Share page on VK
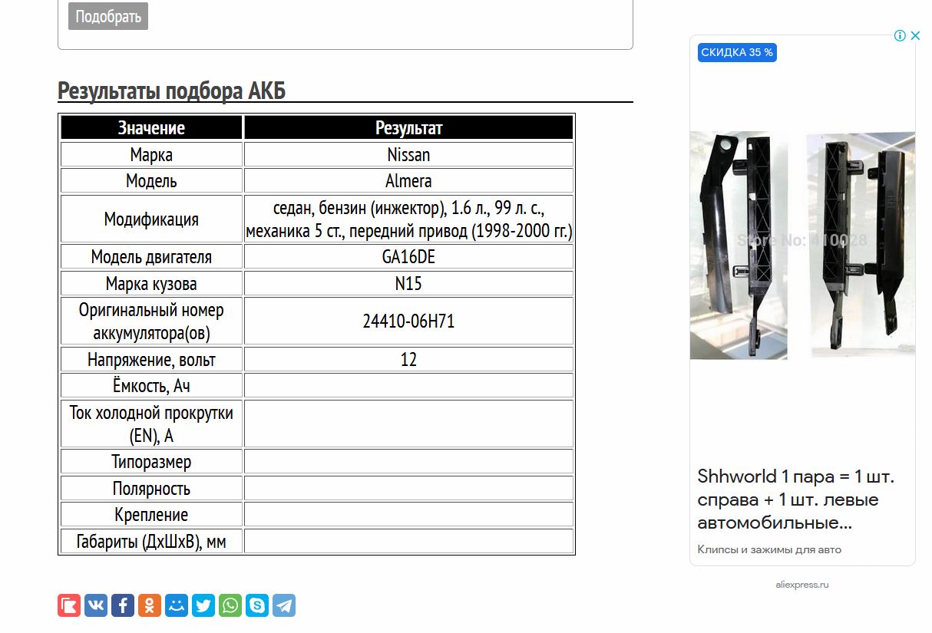 tap(96, 605)
